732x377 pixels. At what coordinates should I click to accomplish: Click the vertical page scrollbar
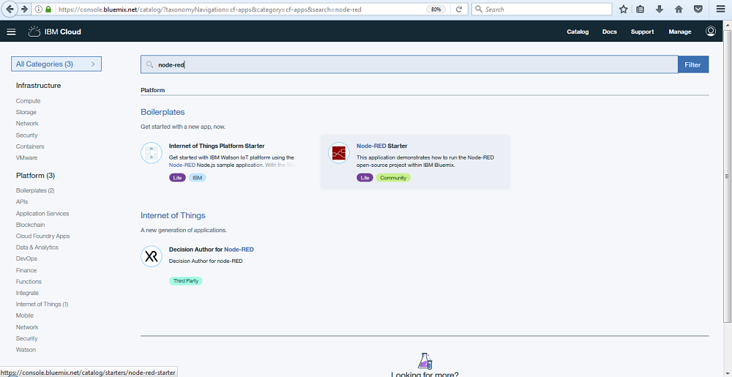click(728, 176)
